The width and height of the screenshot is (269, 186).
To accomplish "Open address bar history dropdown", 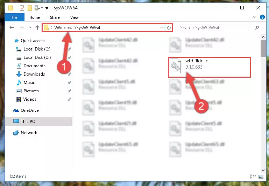I will pyautogui.click(x=162, y=28).
